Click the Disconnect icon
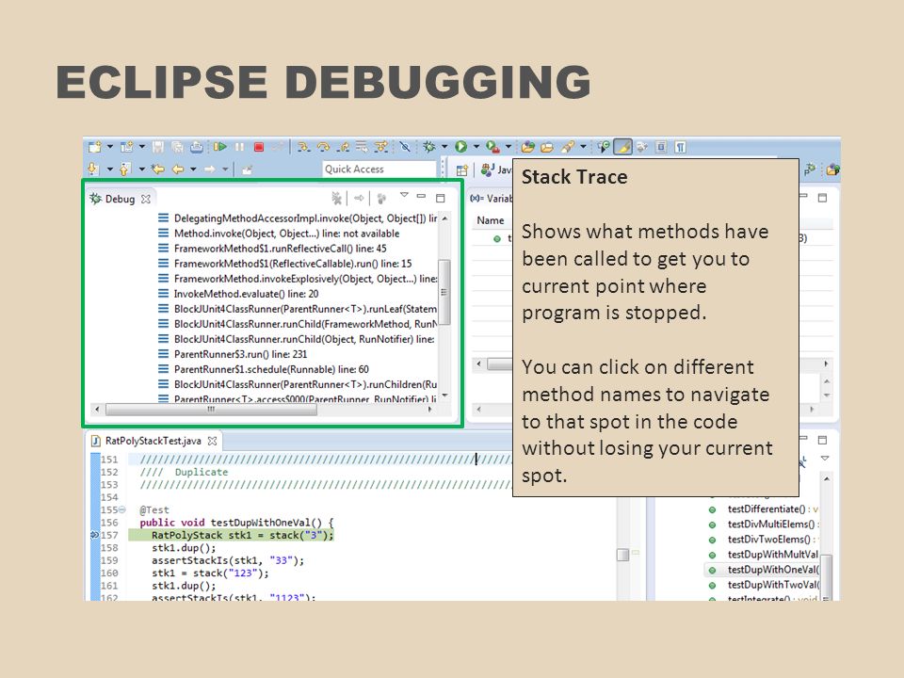Image resolution: width=904 pixels, height=678 pixels. click(x=277, y=147)
